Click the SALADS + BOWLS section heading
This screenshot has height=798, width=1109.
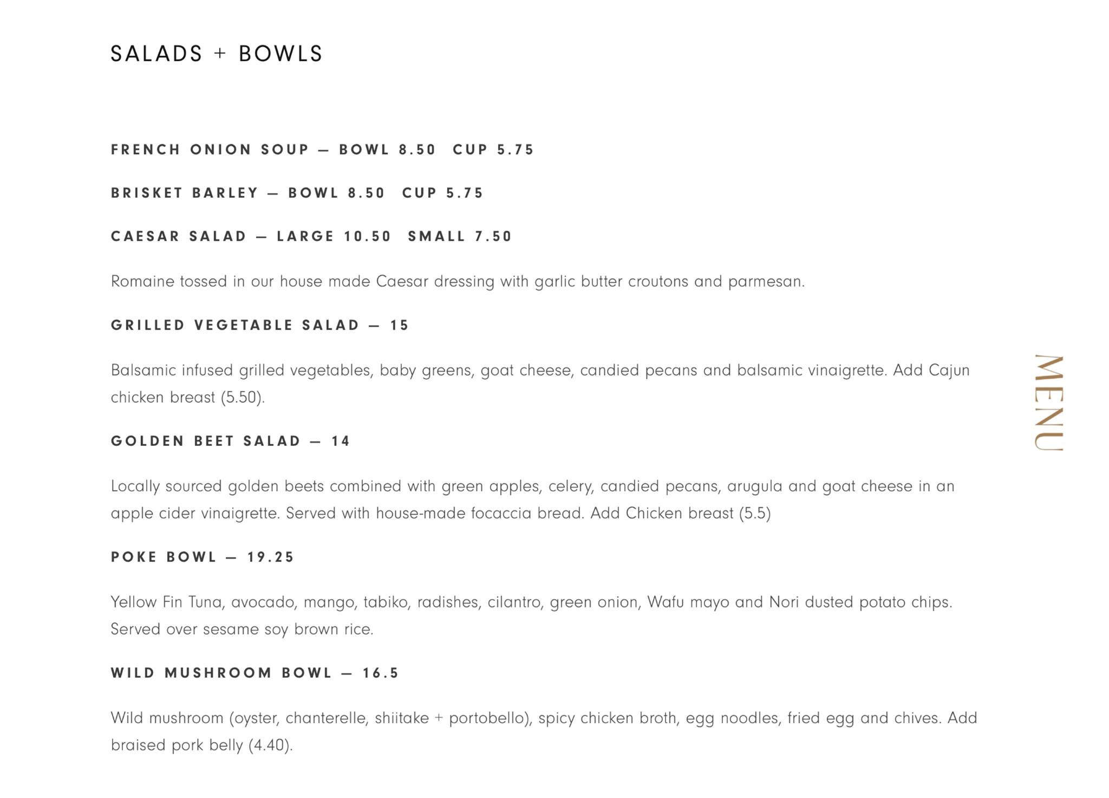pos(217,54)
